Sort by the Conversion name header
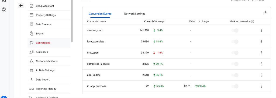 [x=96, y=21]
